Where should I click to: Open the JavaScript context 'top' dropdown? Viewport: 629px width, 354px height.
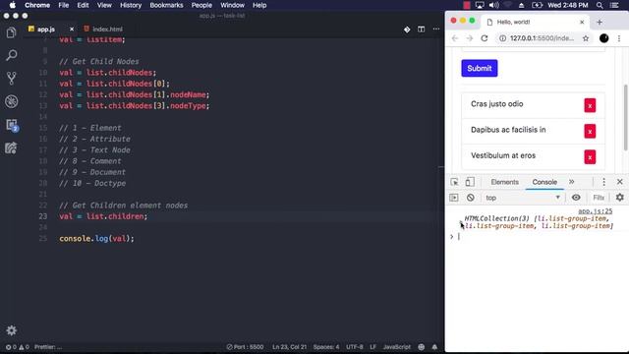pos(522,198)
